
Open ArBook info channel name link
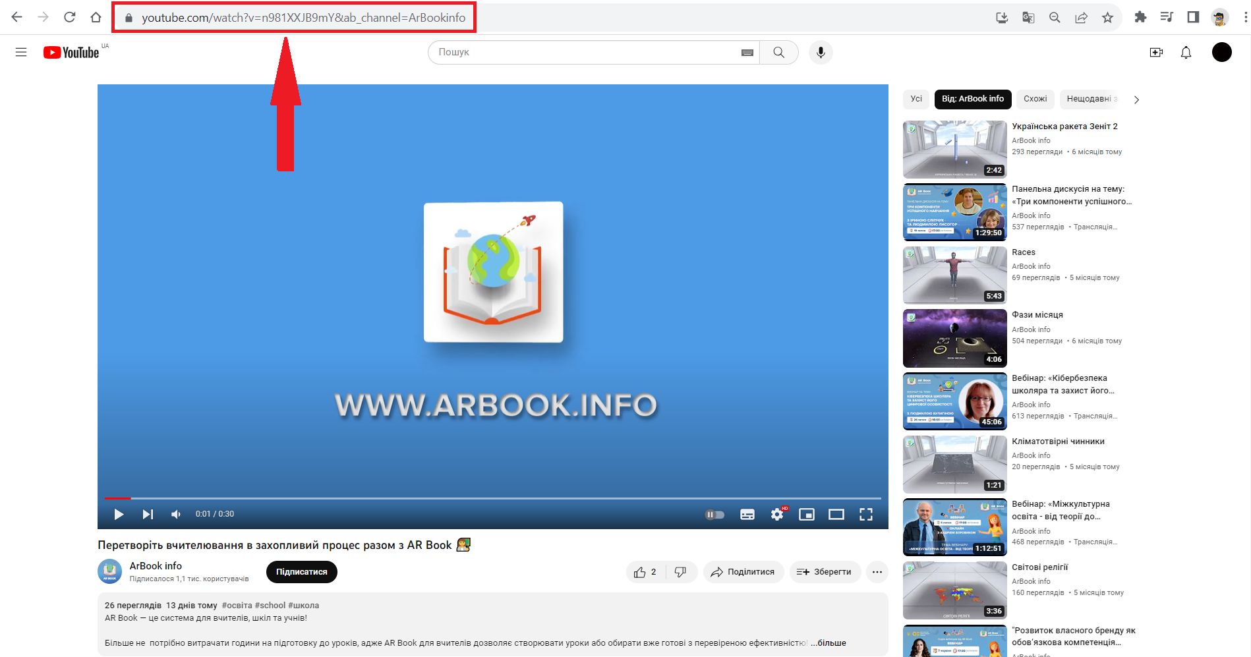pyautogui.click(x=156, y=566)
